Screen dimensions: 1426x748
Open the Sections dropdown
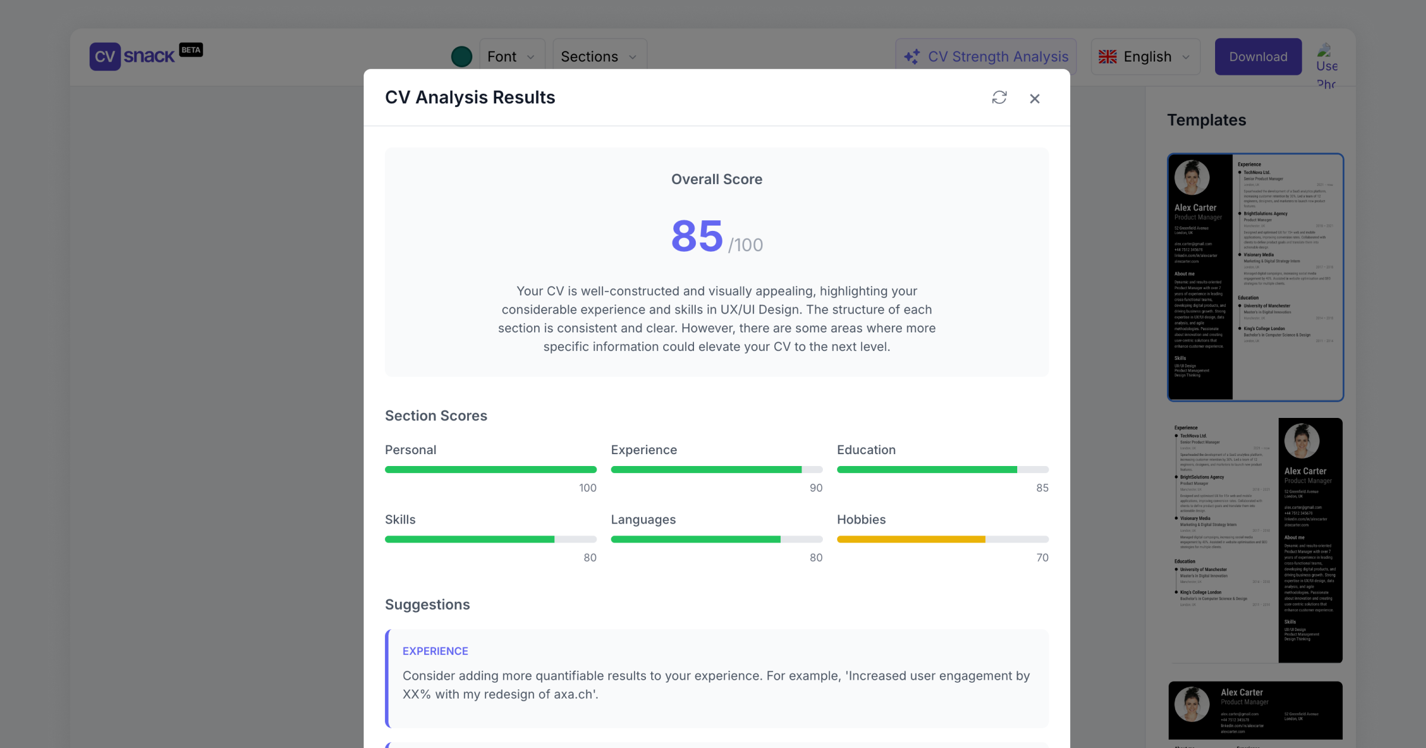click(x=599, y=56)
